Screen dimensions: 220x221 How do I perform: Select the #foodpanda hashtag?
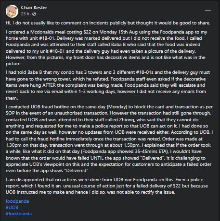coord(19,214)
